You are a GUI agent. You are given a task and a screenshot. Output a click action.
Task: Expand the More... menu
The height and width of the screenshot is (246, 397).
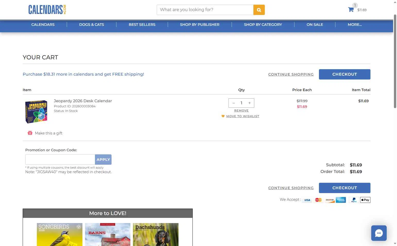[355, 25]
